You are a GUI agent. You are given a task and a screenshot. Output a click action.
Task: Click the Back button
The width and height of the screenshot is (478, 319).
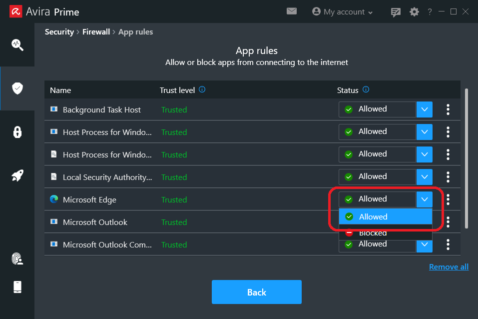pos(257,292)
